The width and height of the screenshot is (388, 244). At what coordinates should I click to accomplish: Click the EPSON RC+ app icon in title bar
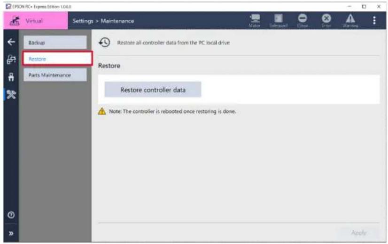(x=8, y=7)
